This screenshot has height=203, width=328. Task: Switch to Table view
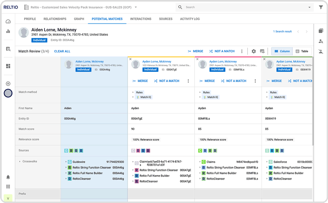tap(302, 51)
